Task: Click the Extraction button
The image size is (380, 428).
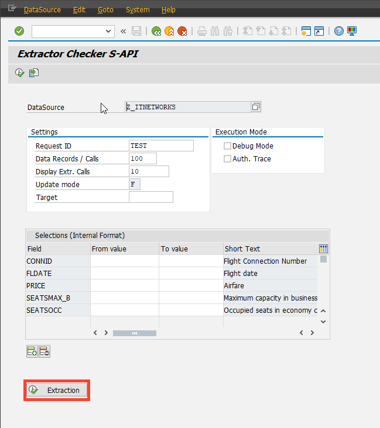Action: [57, 391]
